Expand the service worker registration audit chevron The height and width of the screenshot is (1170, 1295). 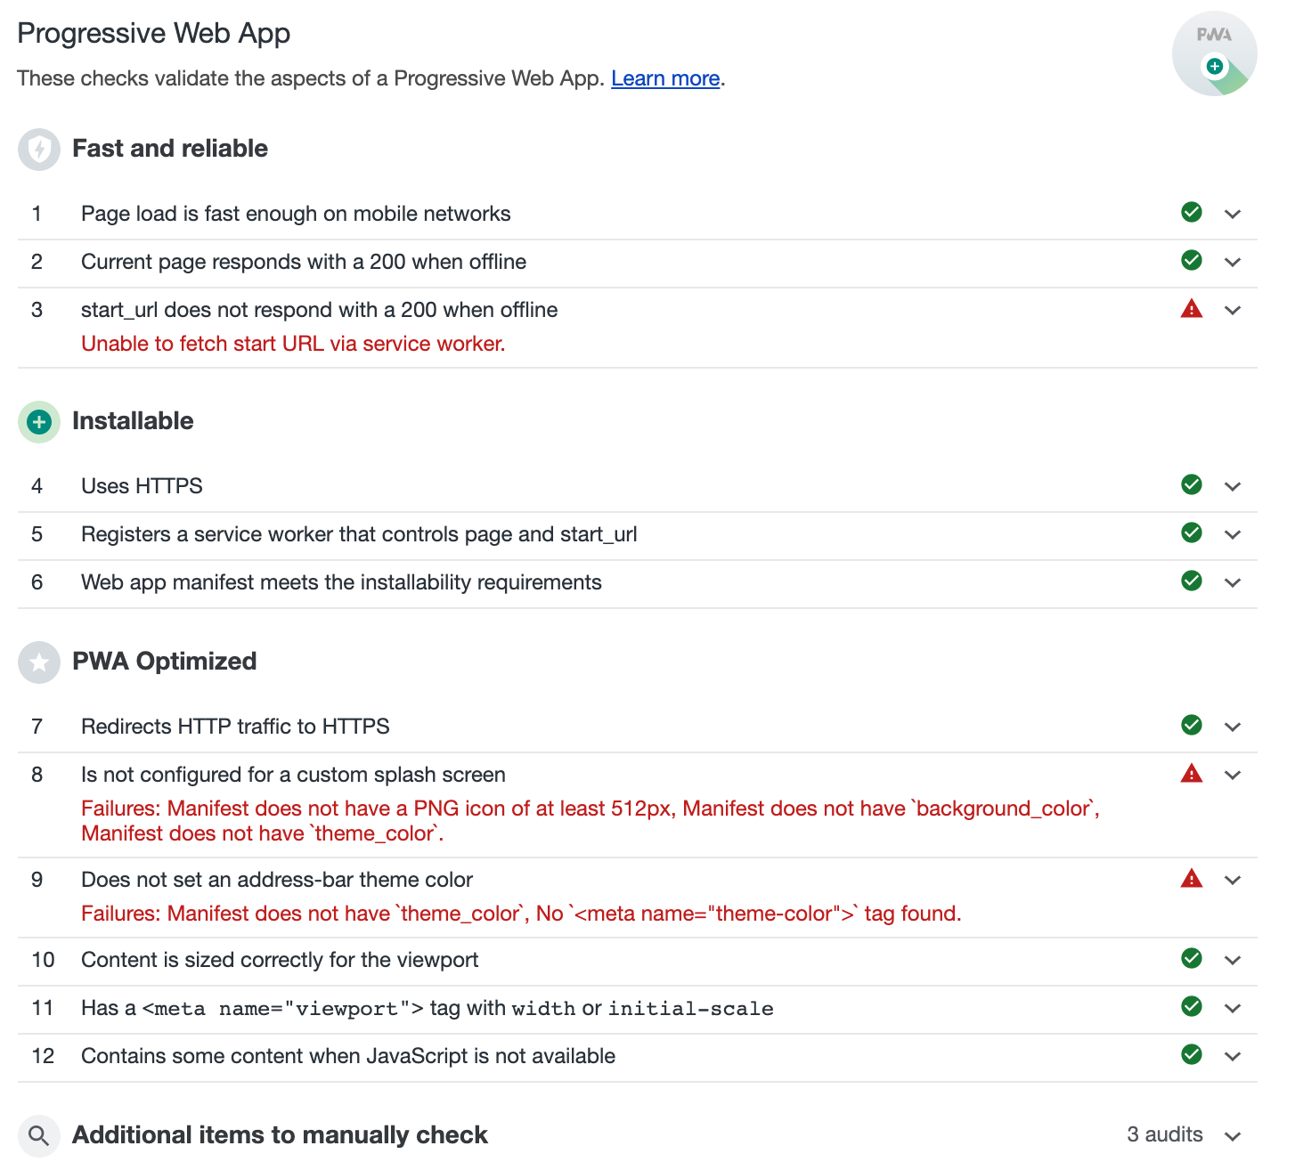pyautogui.click(x=1233, y=535)
